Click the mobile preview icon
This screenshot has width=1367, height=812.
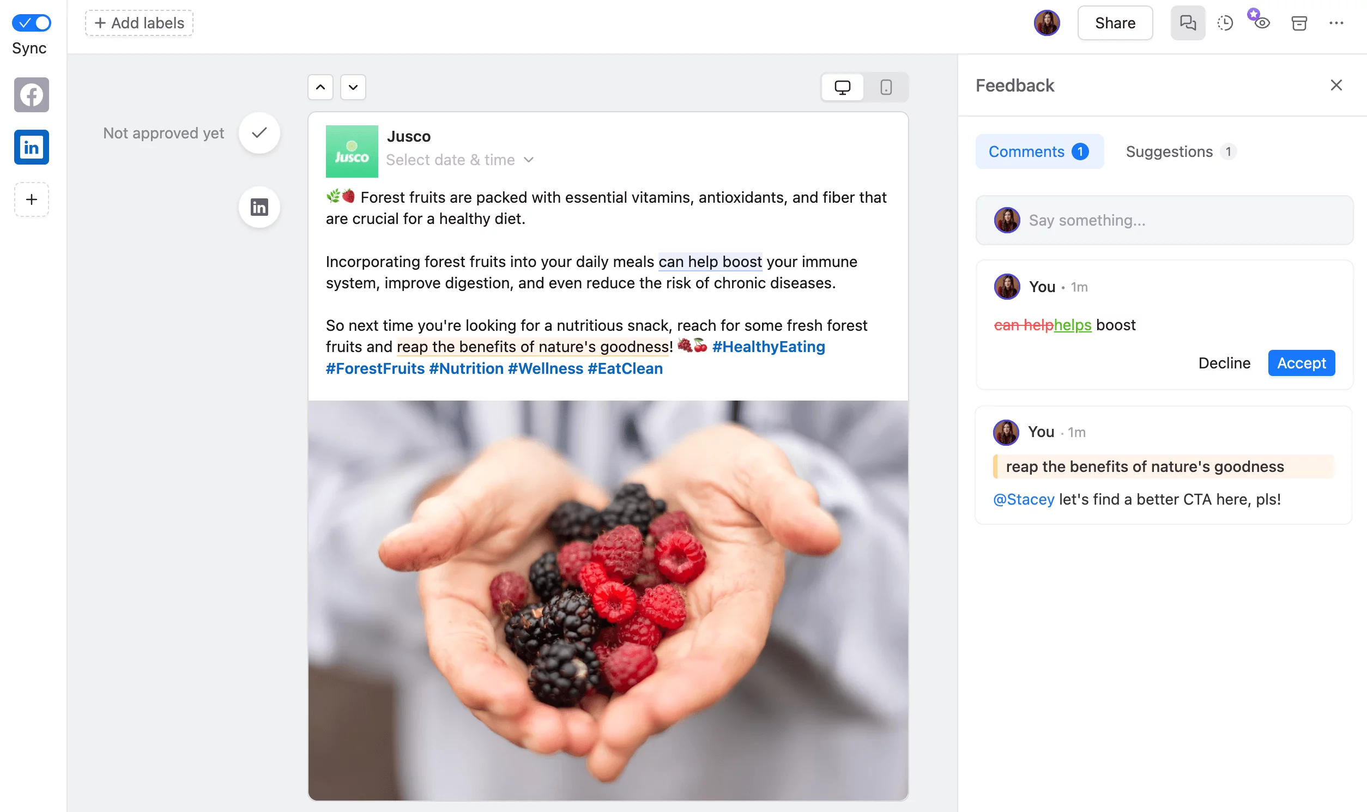point(886,87)
